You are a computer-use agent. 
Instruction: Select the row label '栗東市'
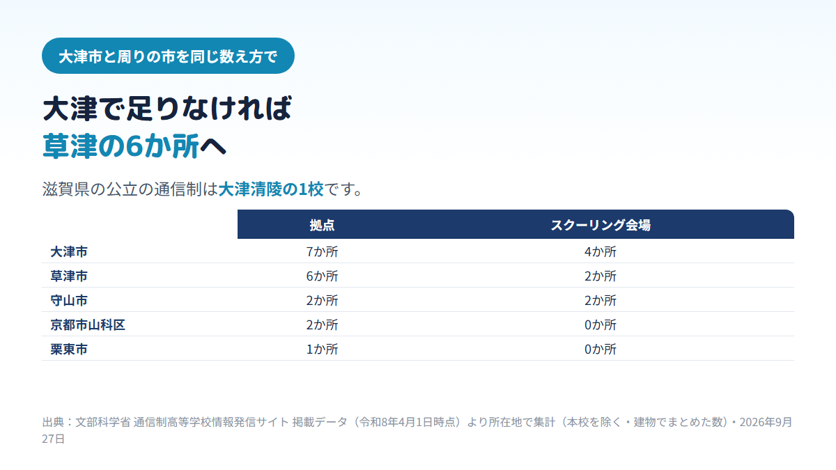[x=69, y=349]
